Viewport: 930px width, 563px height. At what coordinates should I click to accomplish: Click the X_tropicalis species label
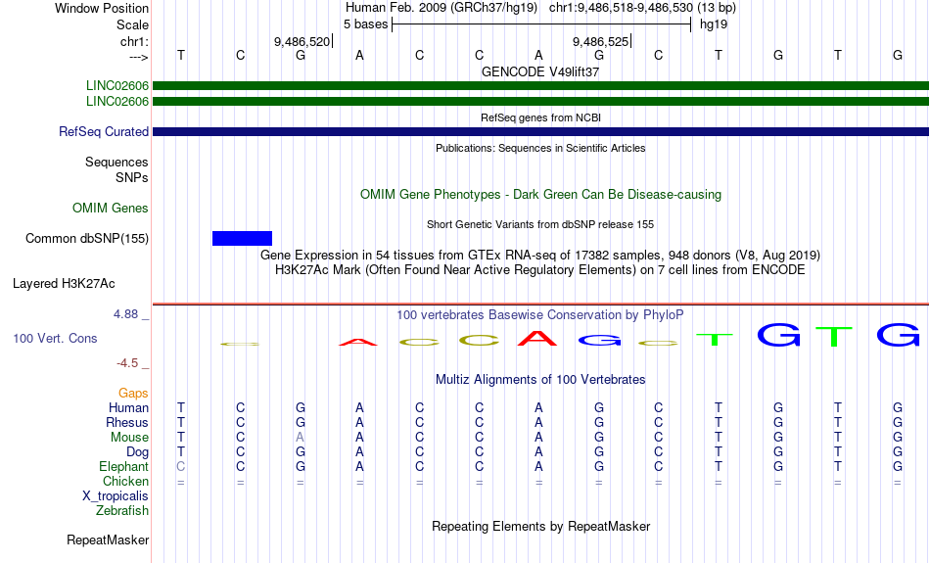(116, 496)
